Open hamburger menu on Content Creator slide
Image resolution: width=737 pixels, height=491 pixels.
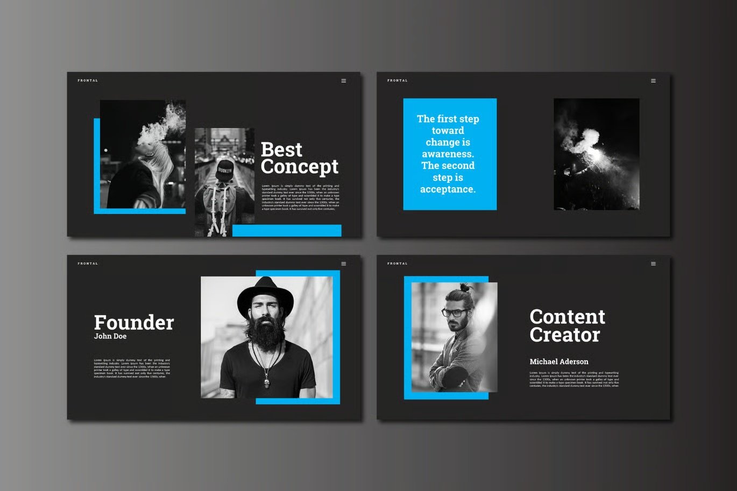653,264
